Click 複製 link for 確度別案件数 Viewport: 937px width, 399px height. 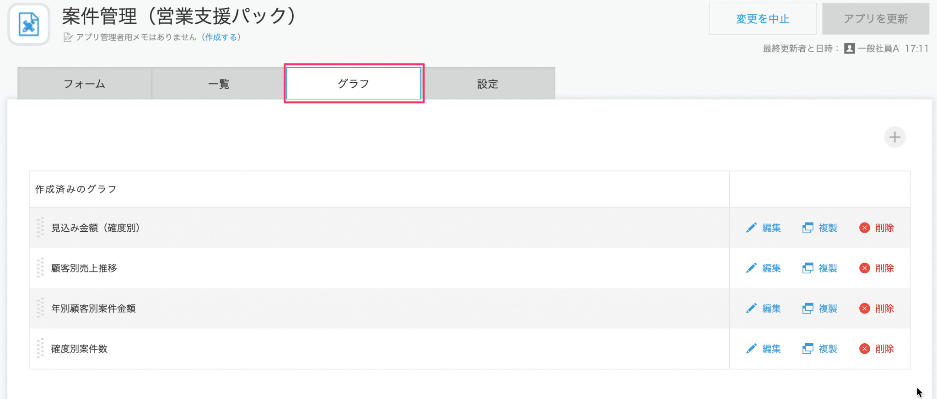pos(828,349)
